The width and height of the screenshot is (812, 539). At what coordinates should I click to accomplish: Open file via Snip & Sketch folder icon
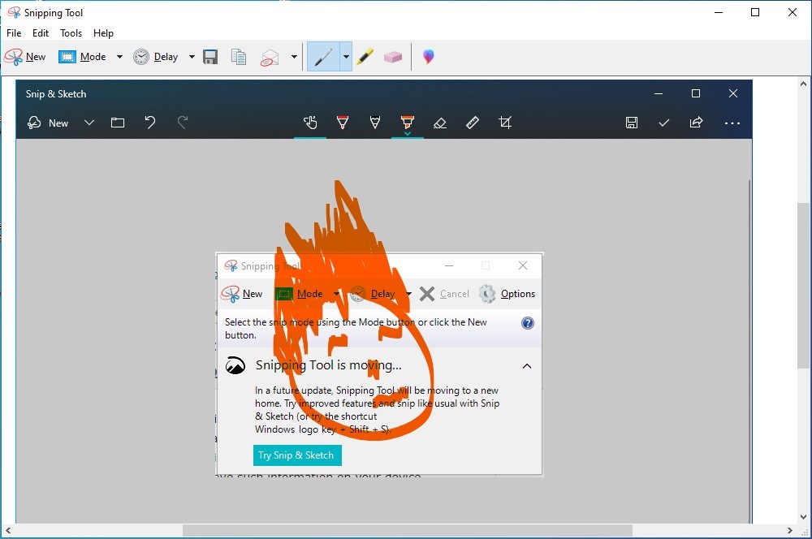click(x=118, y=123)
